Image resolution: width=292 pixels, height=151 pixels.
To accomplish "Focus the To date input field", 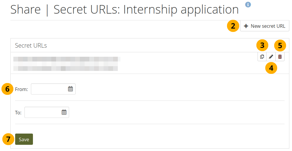I will click(43, 112).
